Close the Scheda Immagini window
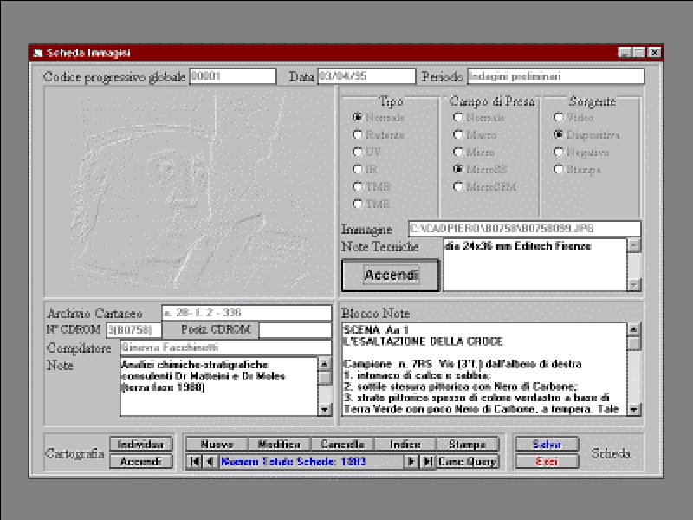Screen dimensions: 693x520 [655, 53]
